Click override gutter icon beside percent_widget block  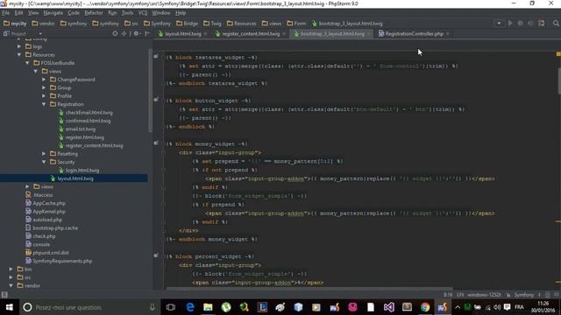pyautogui.click(x=156, y=255)
